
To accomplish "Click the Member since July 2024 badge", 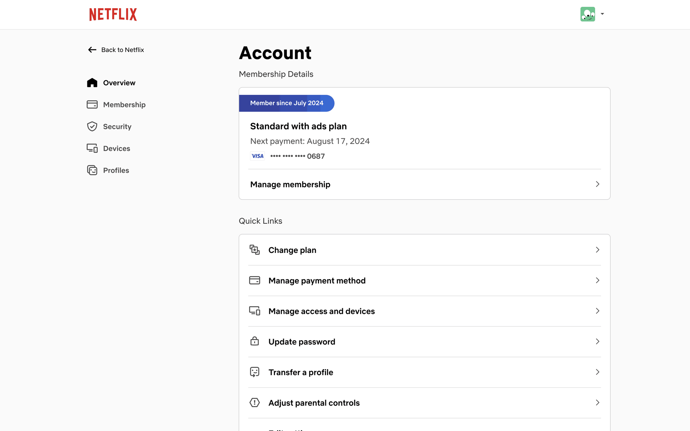I will point(287,103).
